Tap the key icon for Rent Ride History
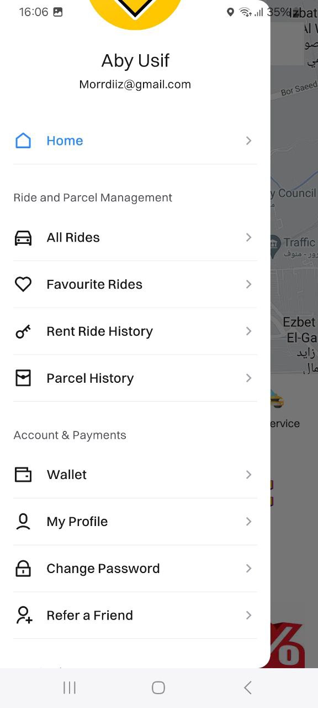This screenshot has height=708, width=318. pyautogui.click(x=23, y=331)
